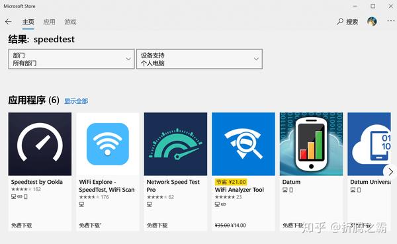This screenshot has width=397, height=244.
Task: Switch to the 游戏 tab
Action: point(70,22)
